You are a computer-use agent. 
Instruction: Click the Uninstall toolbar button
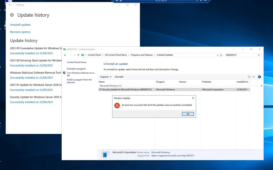coord(119,77)
